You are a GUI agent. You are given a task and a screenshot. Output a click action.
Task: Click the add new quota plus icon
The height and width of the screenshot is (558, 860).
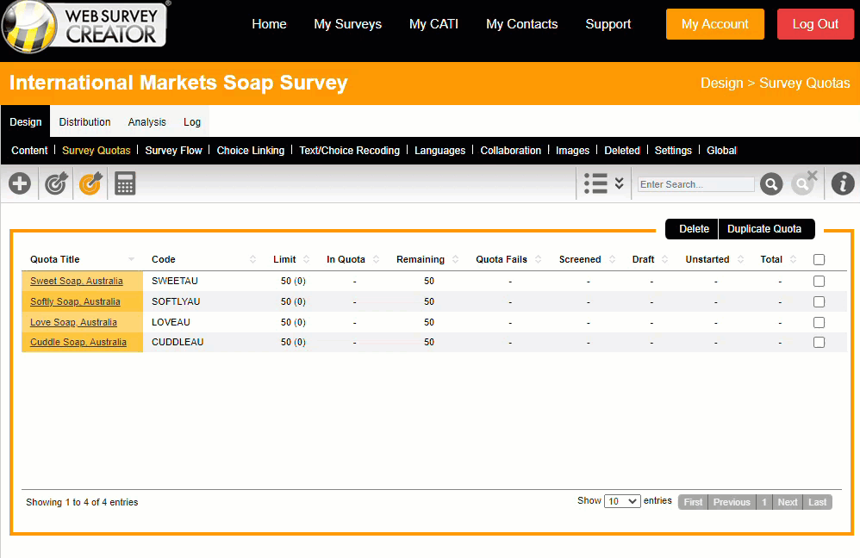pos(19,183)
